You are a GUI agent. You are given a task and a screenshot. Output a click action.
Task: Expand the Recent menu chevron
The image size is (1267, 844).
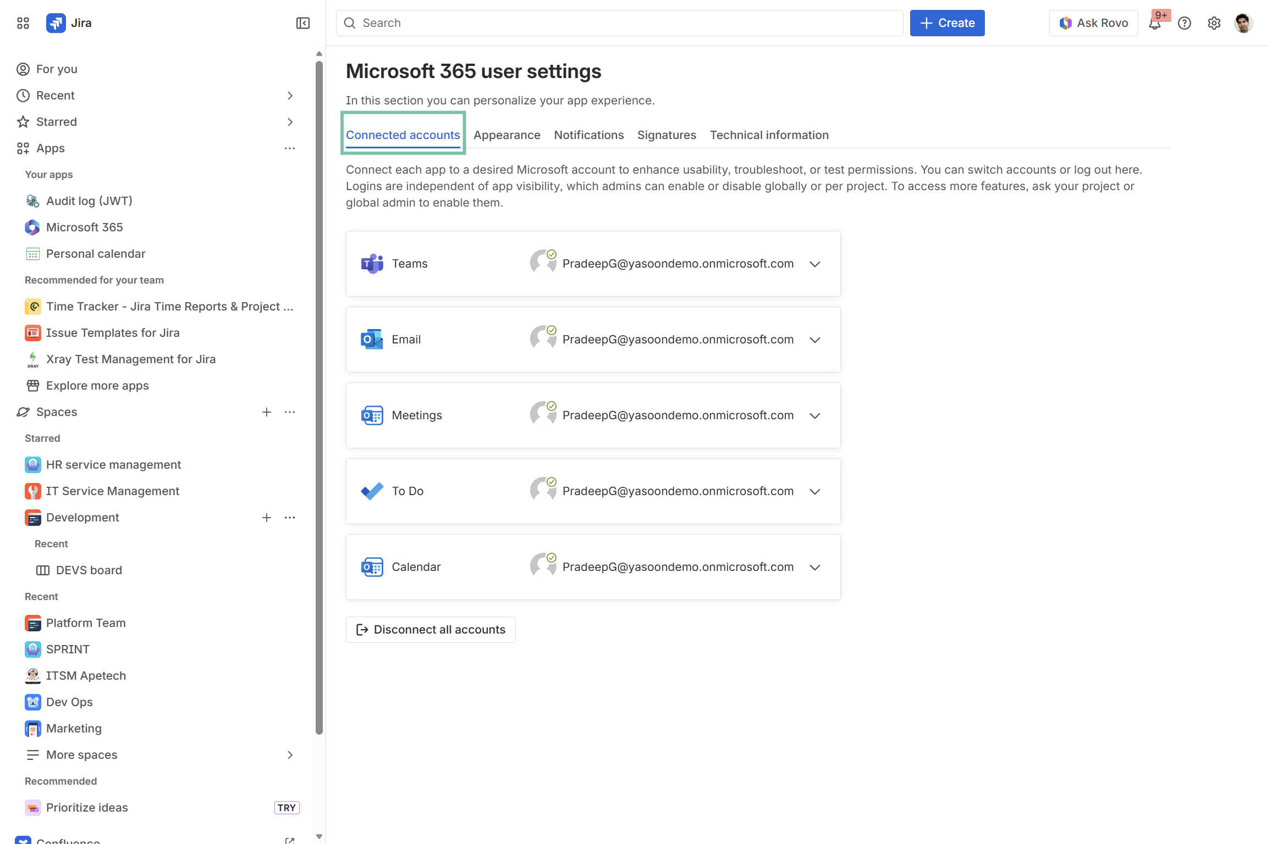point(290,96)
